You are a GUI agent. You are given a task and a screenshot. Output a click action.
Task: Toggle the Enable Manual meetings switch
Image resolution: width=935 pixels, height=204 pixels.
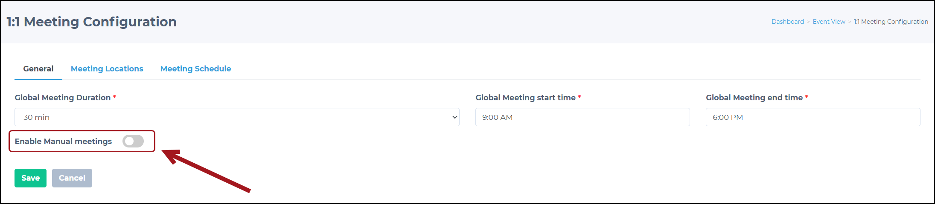133,141
